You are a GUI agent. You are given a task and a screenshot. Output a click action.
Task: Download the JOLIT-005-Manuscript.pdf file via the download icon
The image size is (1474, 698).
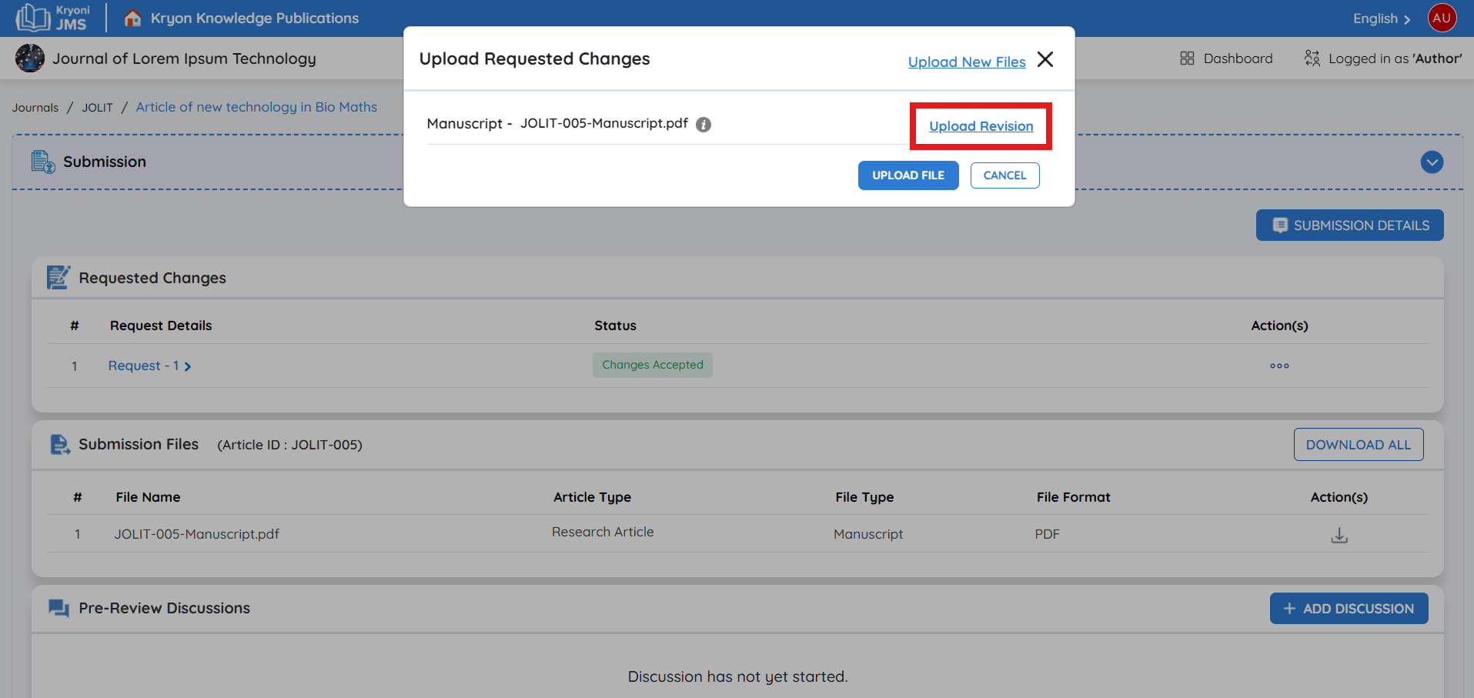pos(1339,536)
